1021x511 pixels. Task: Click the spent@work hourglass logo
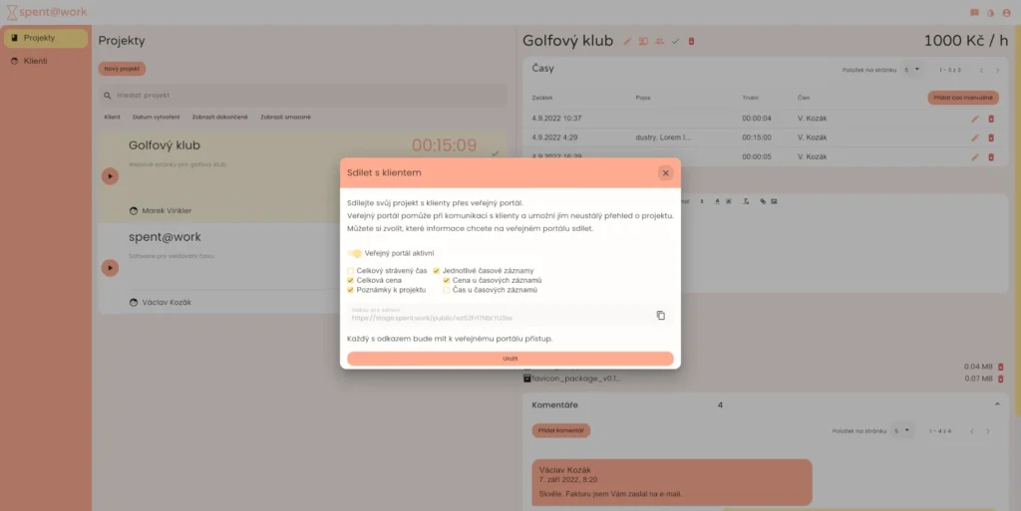(x=12, y=12)
